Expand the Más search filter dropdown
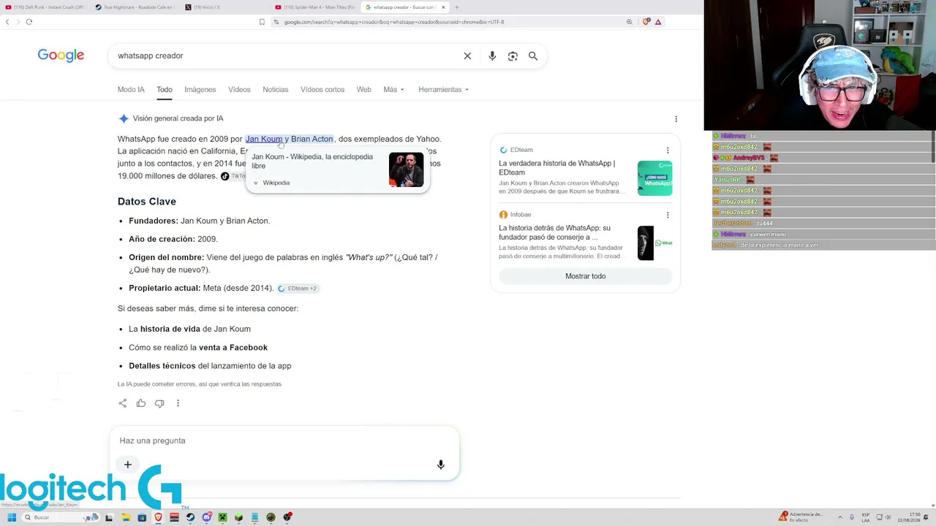The height and width of the screenshot is (526, 936). coord(393,90)
